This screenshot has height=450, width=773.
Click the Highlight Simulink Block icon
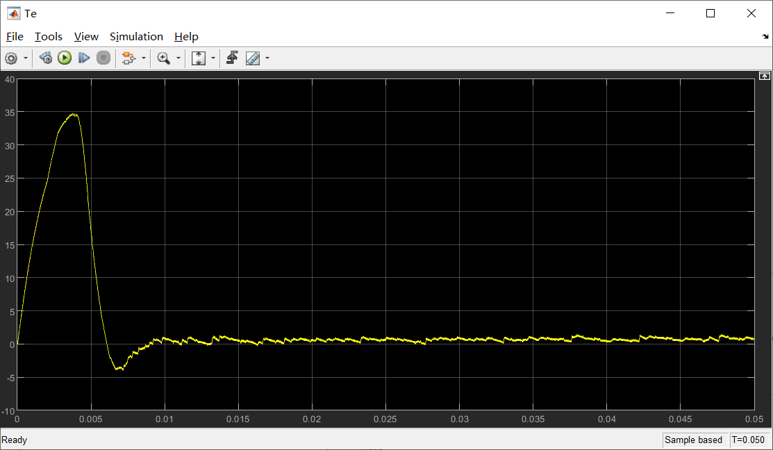click(x=128, y=58)
